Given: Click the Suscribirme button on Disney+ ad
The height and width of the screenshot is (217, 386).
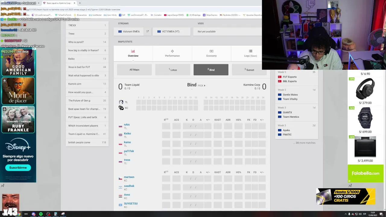Looking at the screenshot, I should click(x=18, y=168).
